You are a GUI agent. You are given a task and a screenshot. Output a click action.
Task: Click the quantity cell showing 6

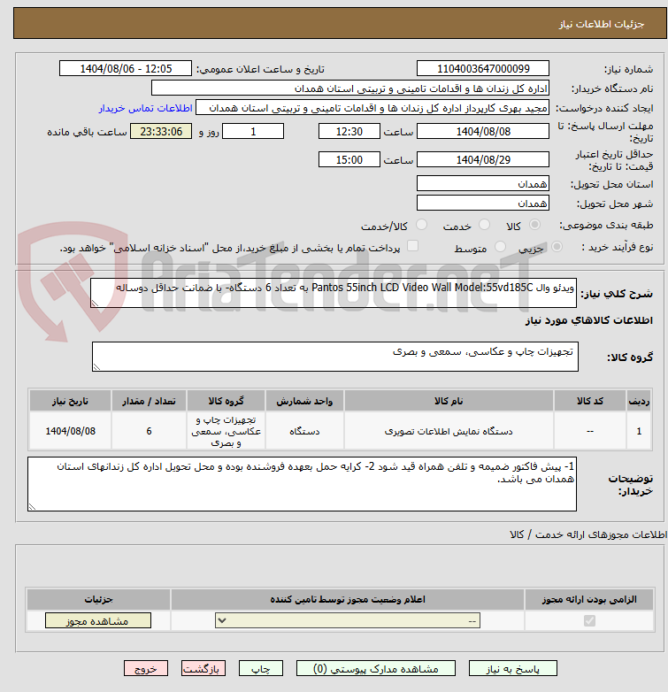(x=150, y=431)
